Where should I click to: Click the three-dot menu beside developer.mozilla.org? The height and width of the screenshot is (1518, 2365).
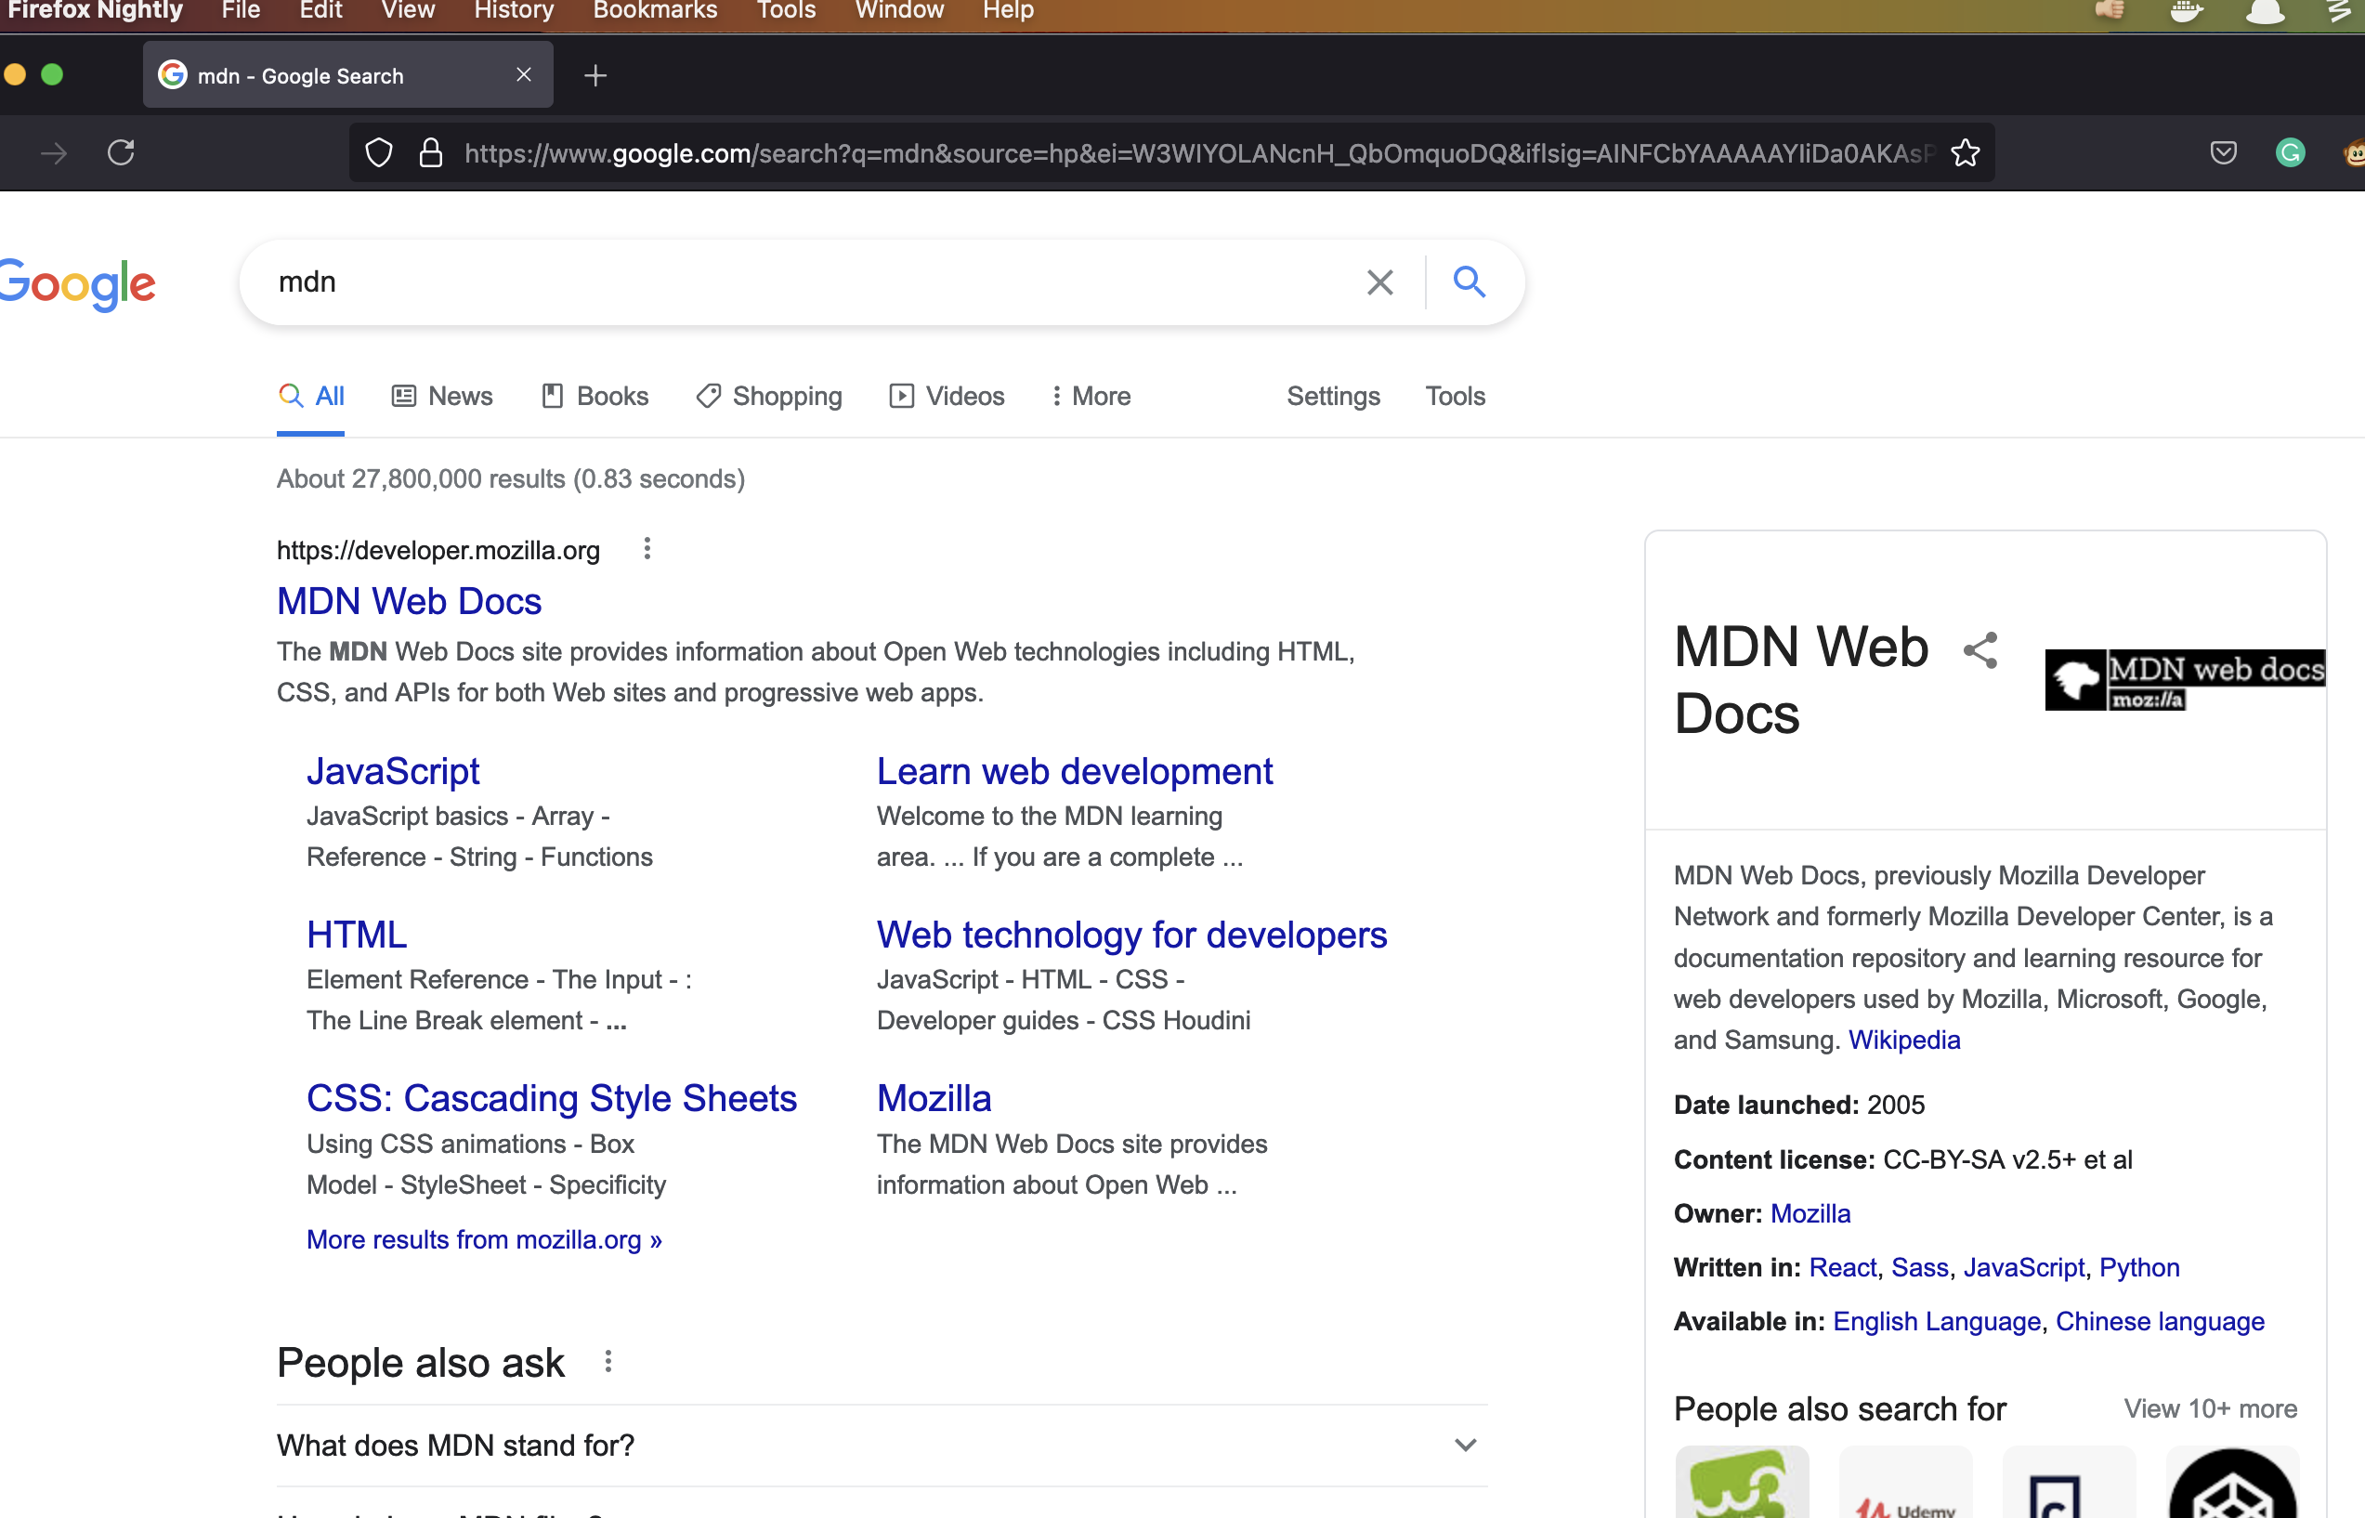point(647,549)
